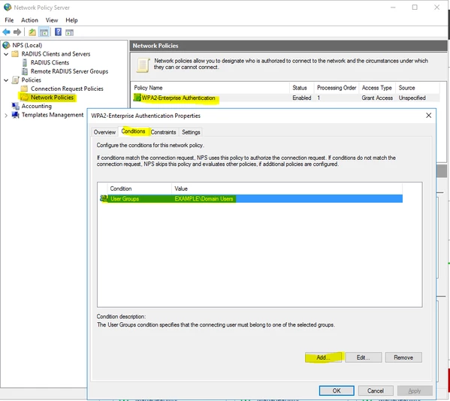Click the Remote RADIUS Server Groups icon
The width and height of the screenshot is (450, 401).
(x=25, y=71)
